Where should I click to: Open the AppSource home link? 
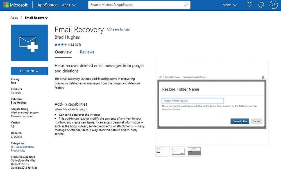(x=47, y=5)
